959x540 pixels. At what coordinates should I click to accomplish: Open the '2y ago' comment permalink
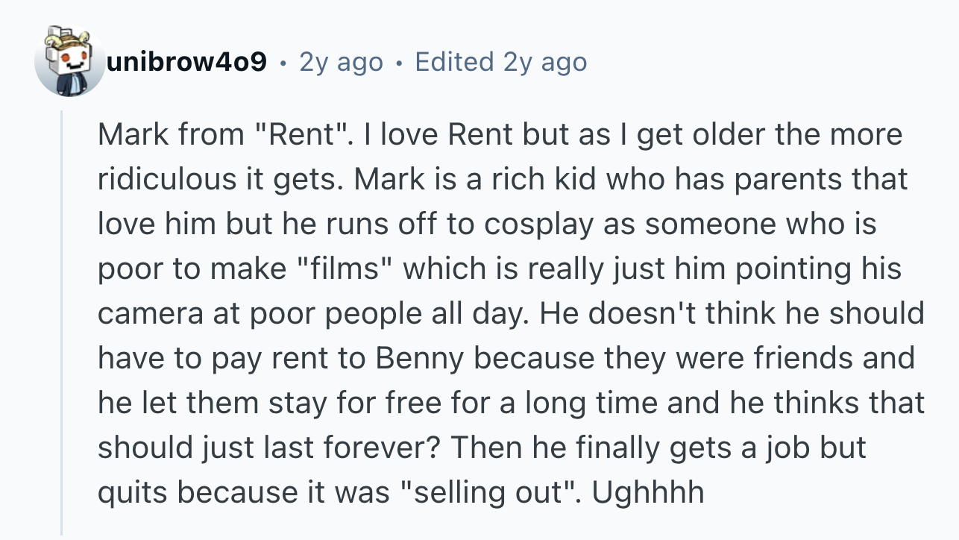tap(341, 62)
